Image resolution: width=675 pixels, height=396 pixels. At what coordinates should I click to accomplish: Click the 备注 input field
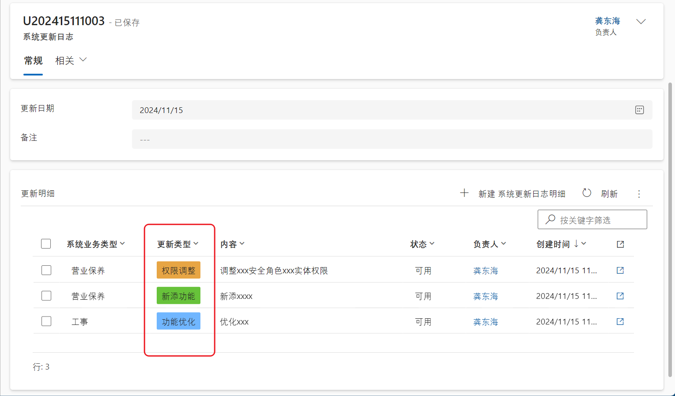coord(392,139)
